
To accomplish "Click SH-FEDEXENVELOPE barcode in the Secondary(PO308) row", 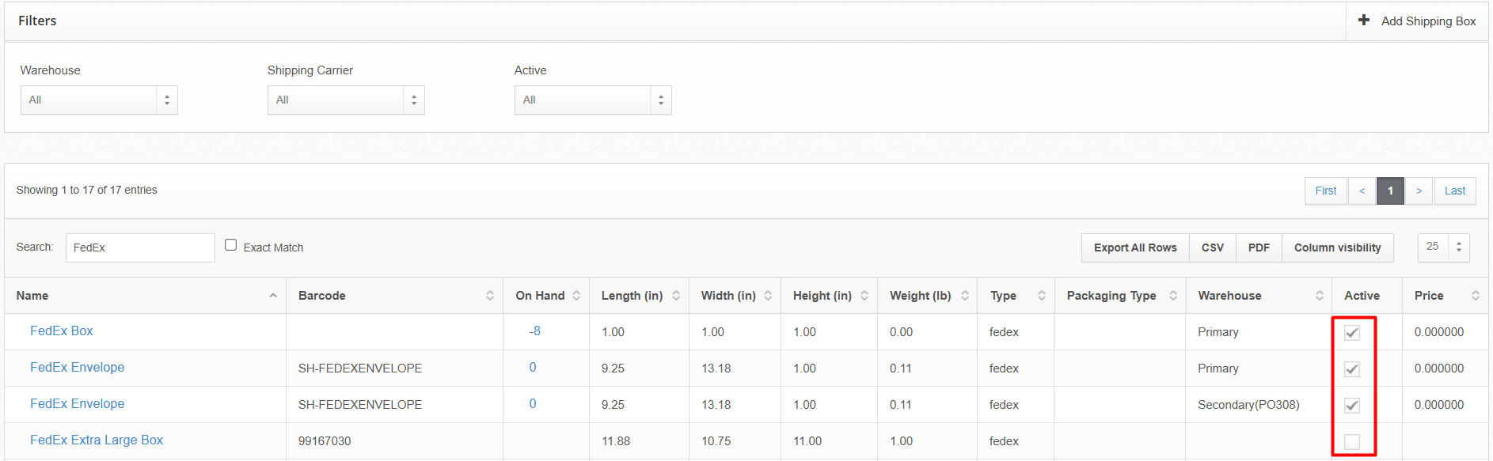I will tap(360, 405).
